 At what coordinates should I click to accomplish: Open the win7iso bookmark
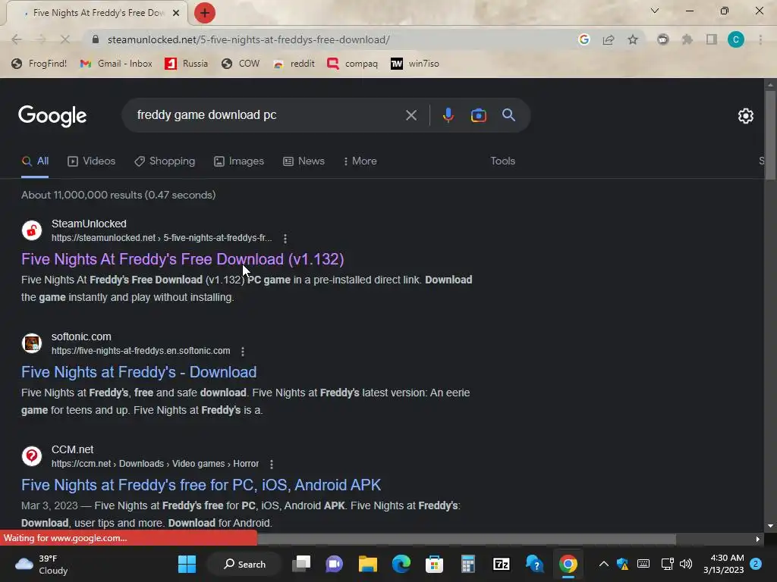pyautogui.click(x=415, y=64)
